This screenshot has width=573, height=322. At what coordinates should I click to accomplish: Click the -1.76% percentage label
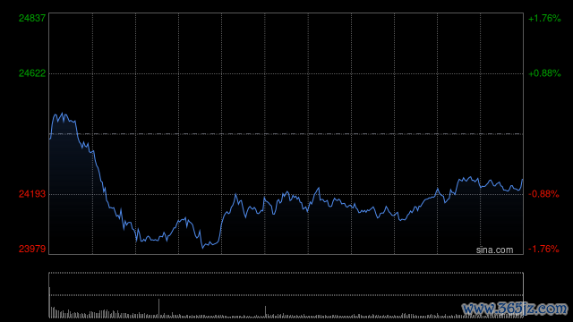coord(543,249)
